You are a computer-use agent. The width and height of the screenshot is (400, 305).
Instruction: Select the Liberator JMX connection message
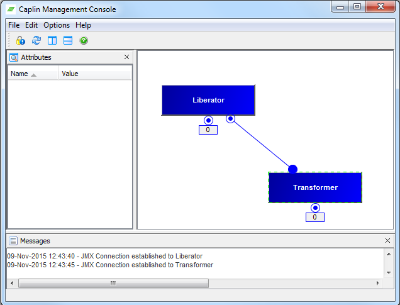tap(105, 256)
